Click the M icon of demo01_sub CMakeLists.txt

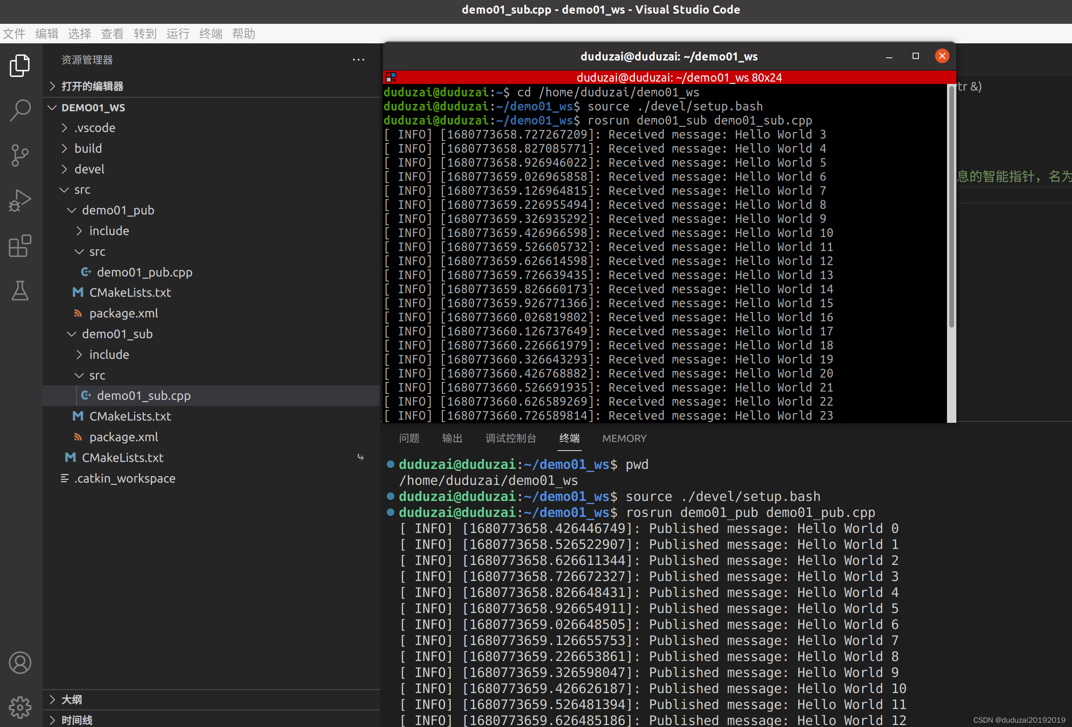78,416
